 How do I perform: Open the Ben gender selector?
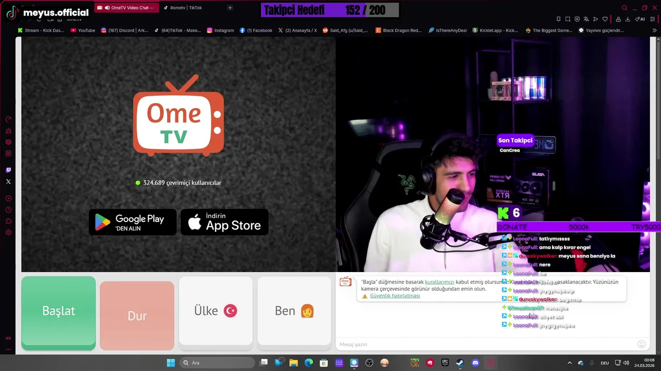click(294, 311)
